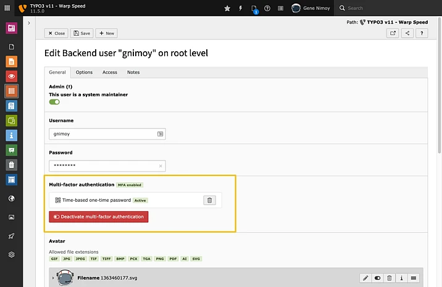Screen dimensions: 442x287
Task: Click the avatar file info icon
Action: tap(401, 278)
